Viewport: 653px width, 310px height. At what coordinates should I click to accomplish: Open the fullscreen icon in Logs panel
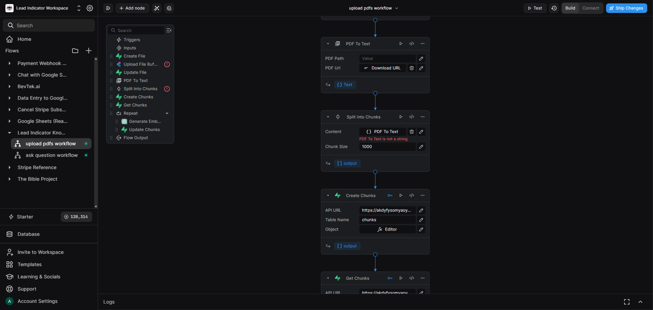pos(627,302)
